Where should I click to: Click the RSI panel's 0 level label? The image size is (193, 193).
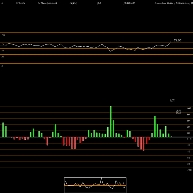point(2,66)
